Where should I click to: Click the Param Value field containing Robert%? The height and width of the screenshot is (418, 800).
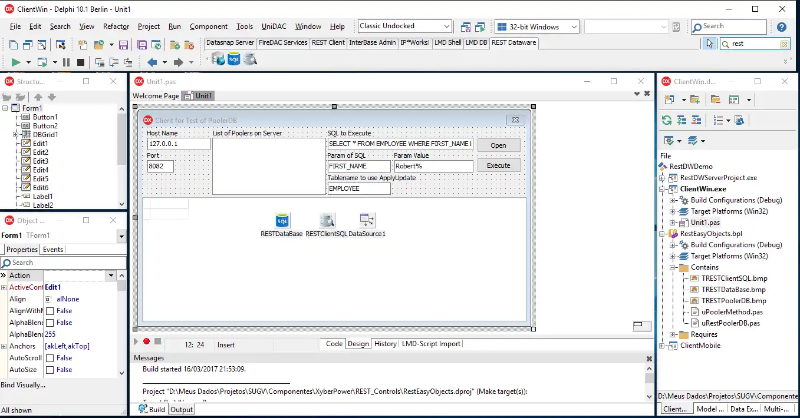[433, 166]
